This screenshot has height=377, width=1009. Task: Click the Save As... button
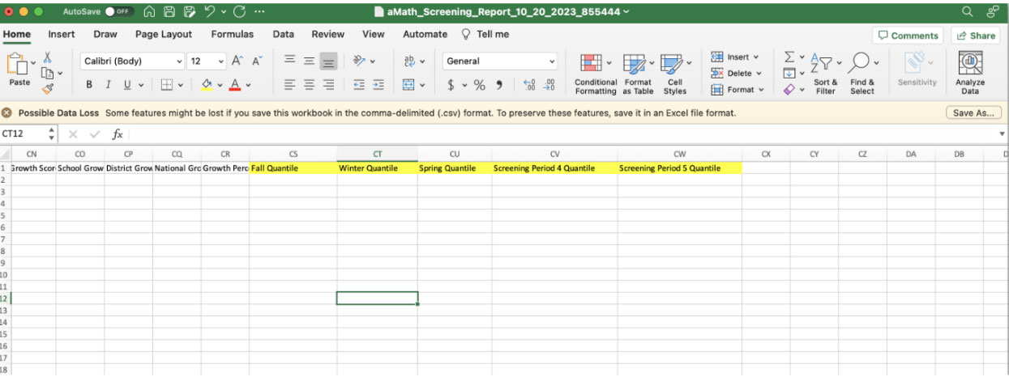(973, 113)
